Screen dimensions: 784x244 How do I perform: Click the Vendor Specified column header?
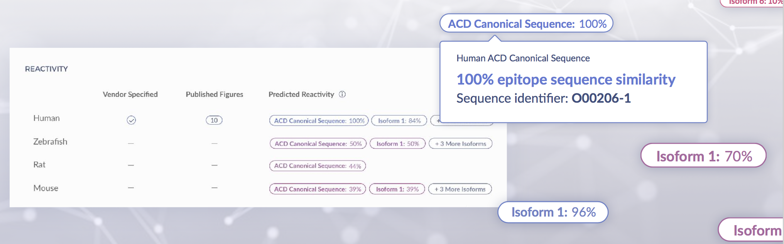coord(130,94)
